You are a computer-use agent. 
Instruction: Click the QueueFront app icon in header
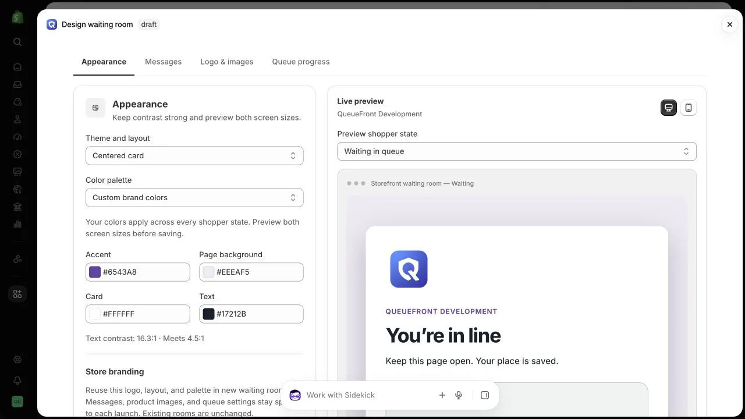52,24
